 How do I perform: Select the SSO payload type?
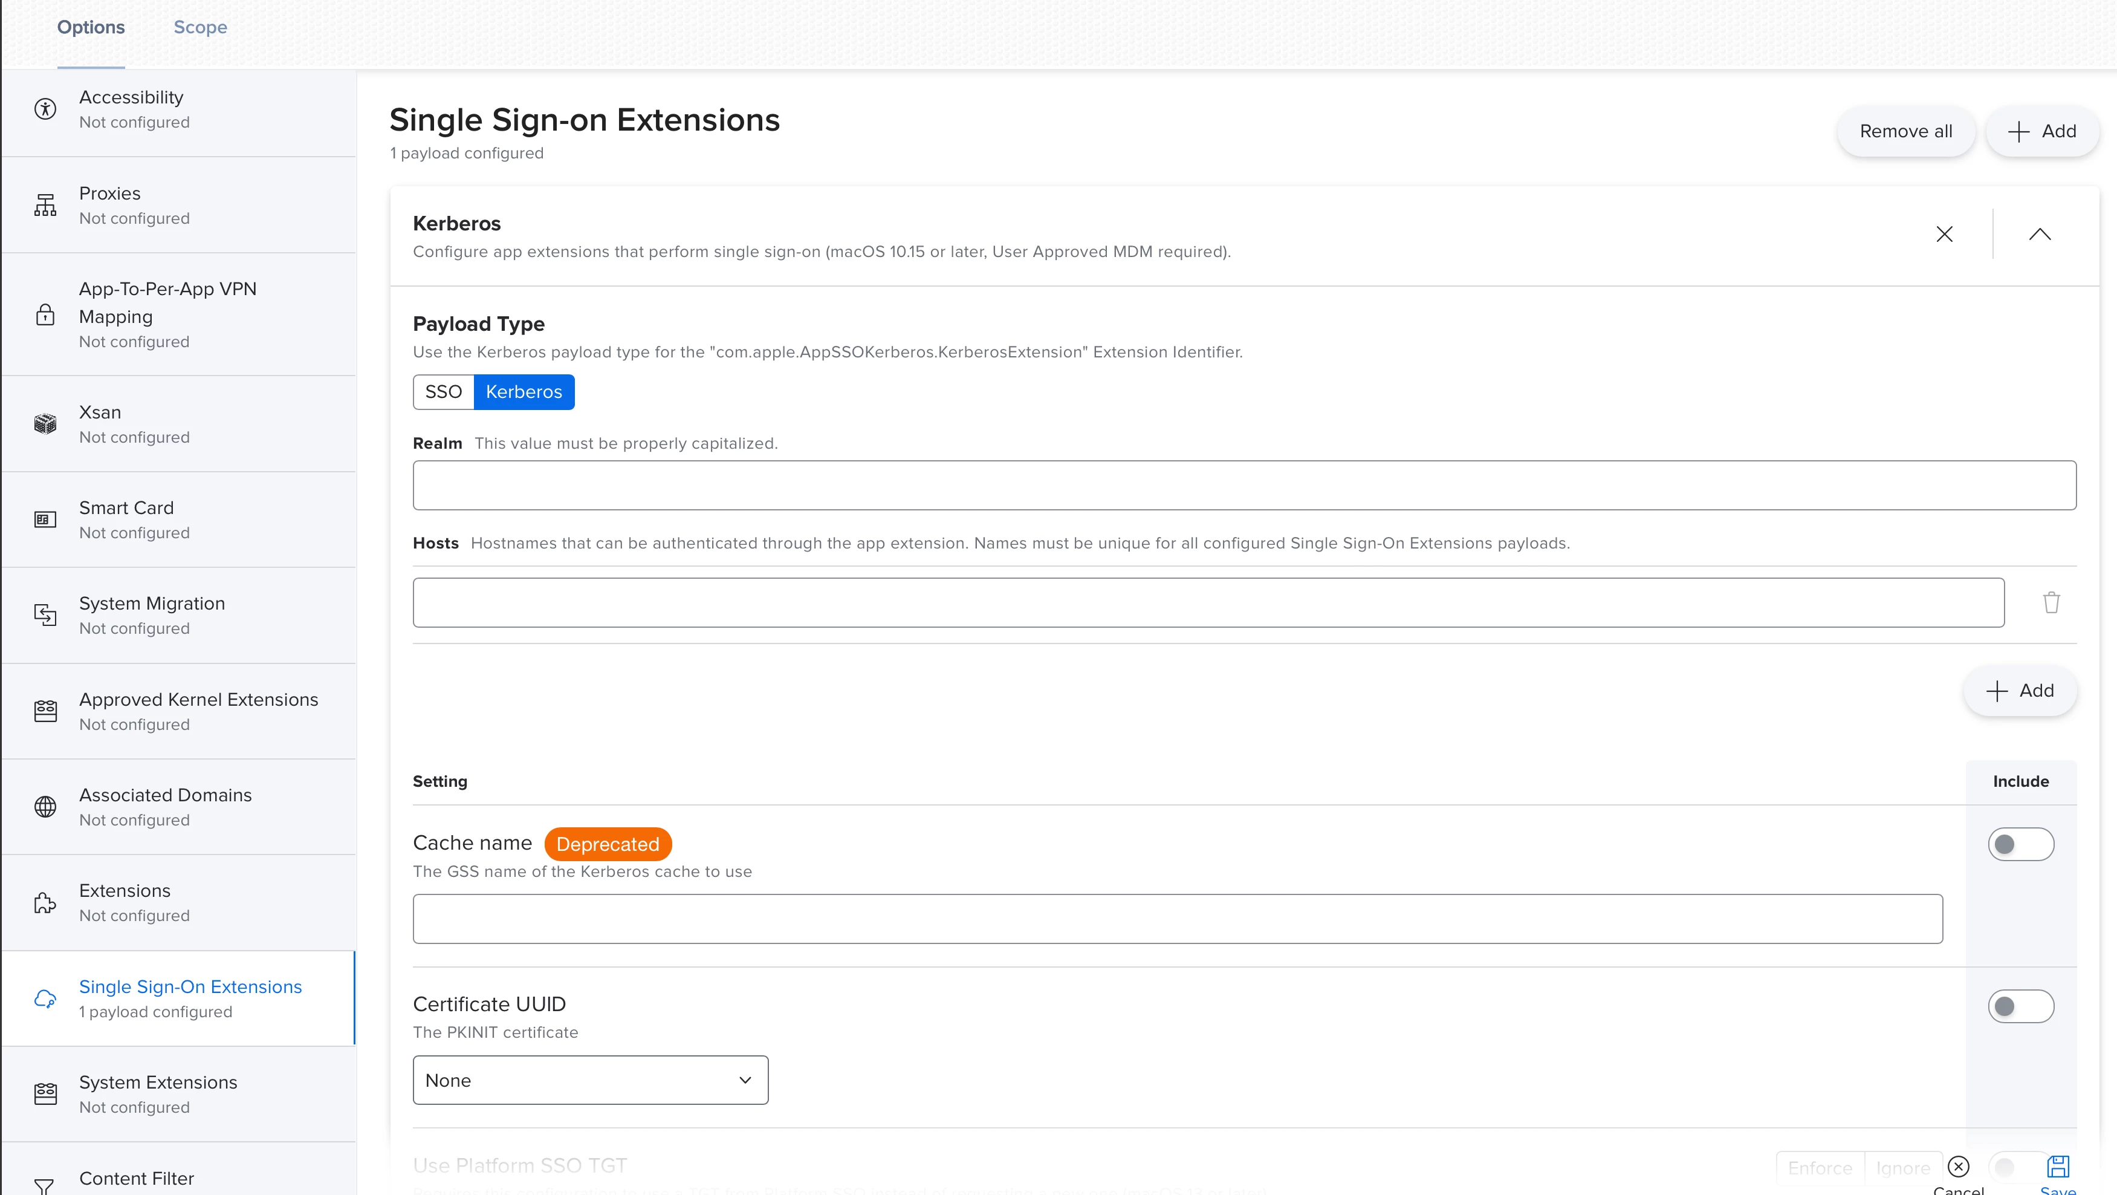[x=444, y=392]
